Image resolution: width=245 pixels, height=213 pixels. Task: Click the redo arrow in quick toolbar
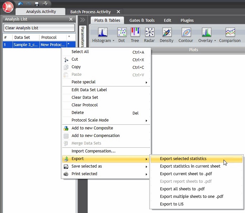(29, 4)
